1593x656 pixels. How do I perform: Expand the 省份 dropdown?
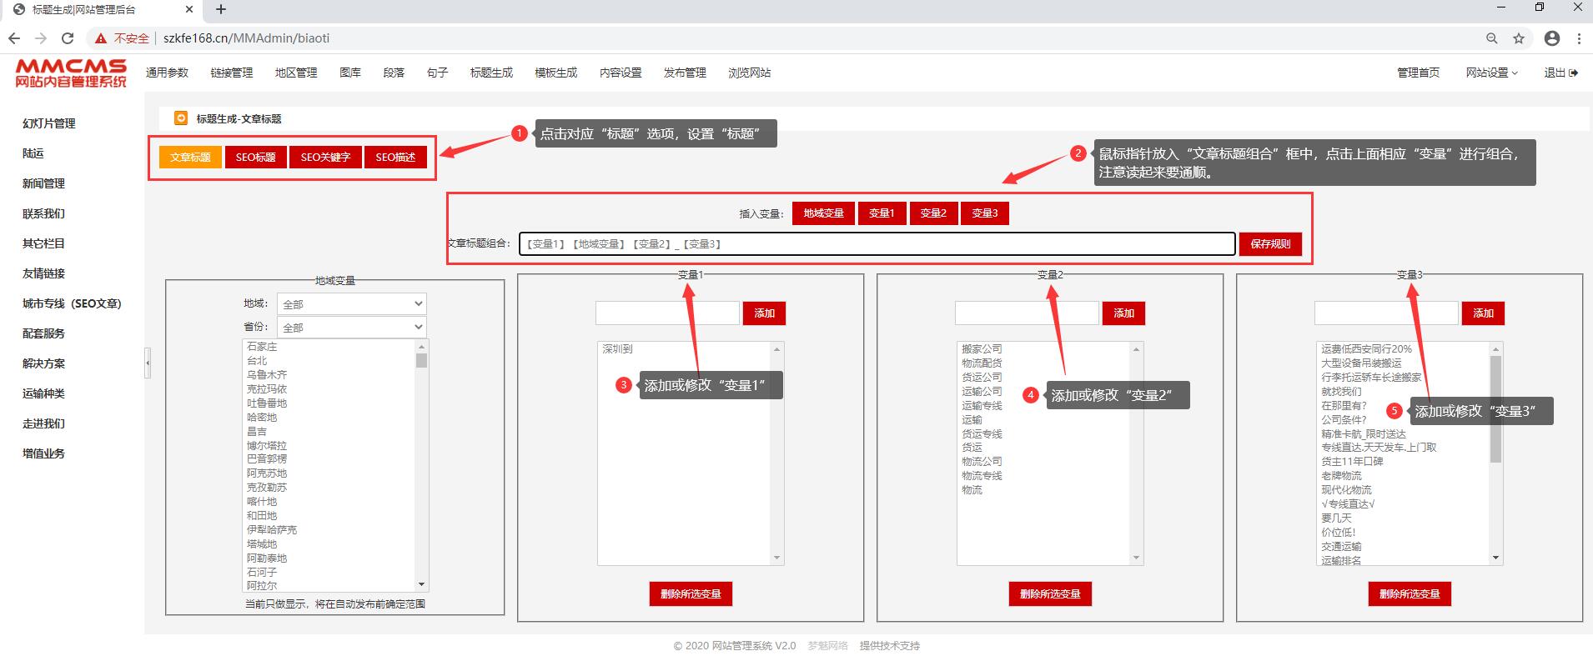click(x=350, y=328)
